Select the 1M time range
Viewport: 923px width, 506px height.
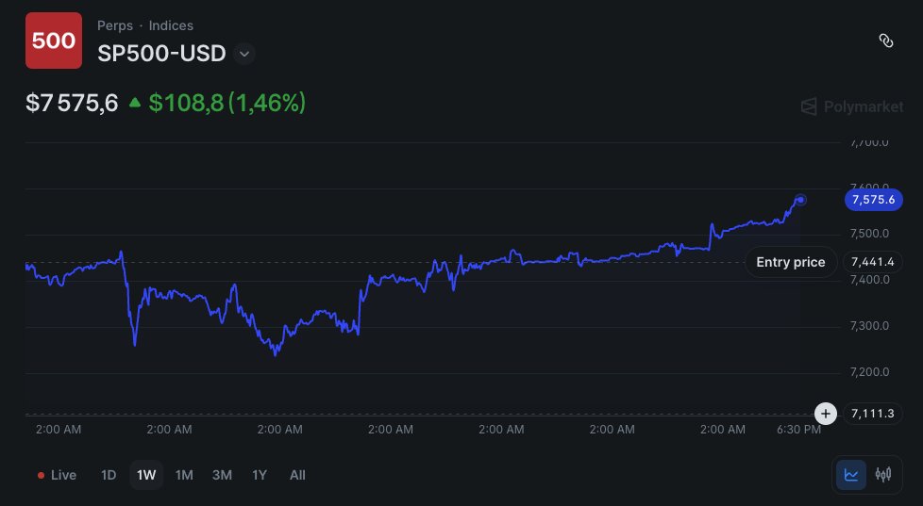pos(184,475)
